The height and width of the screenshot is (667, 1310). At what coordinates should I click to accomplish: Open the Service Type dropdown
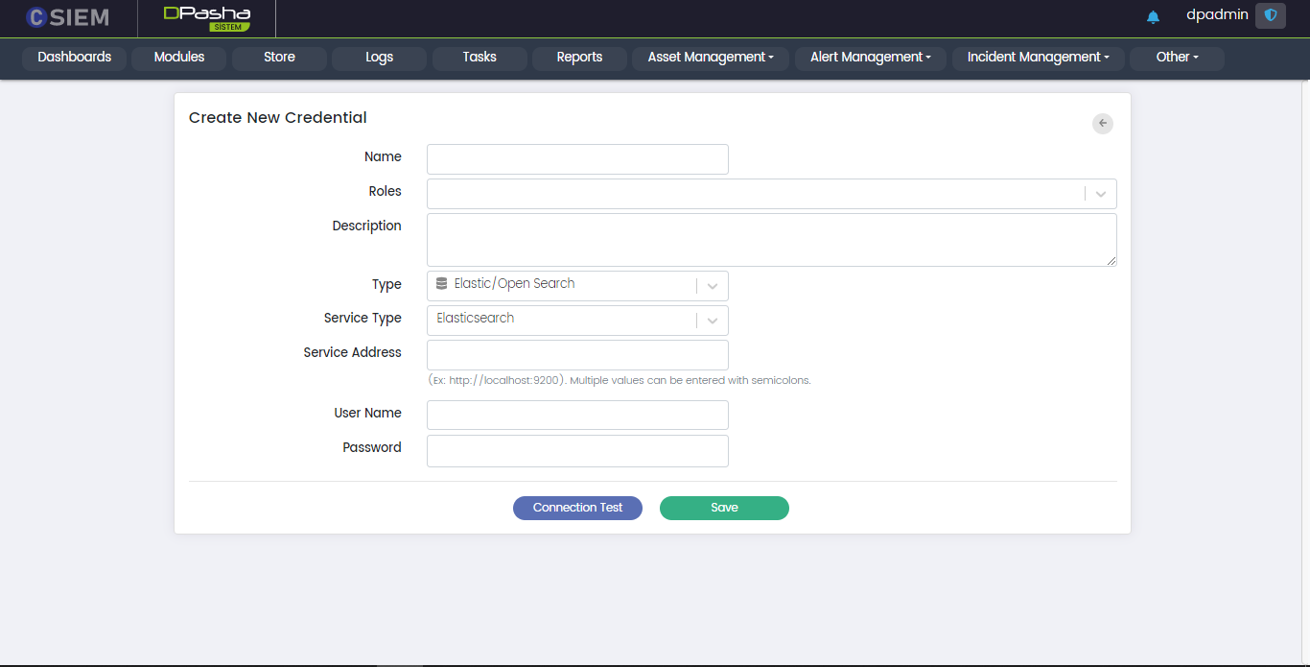point(712,321)
